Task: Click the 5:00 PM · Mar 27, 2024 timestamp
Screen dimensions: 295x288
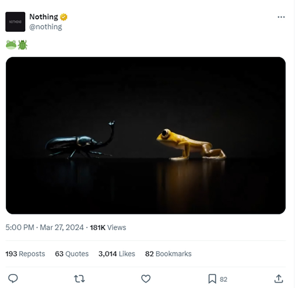Action: [45, 228]
